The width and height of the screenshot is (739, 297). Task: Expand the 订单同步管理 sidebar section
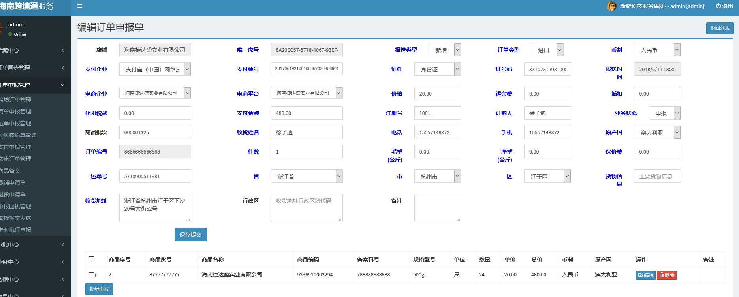36,68
